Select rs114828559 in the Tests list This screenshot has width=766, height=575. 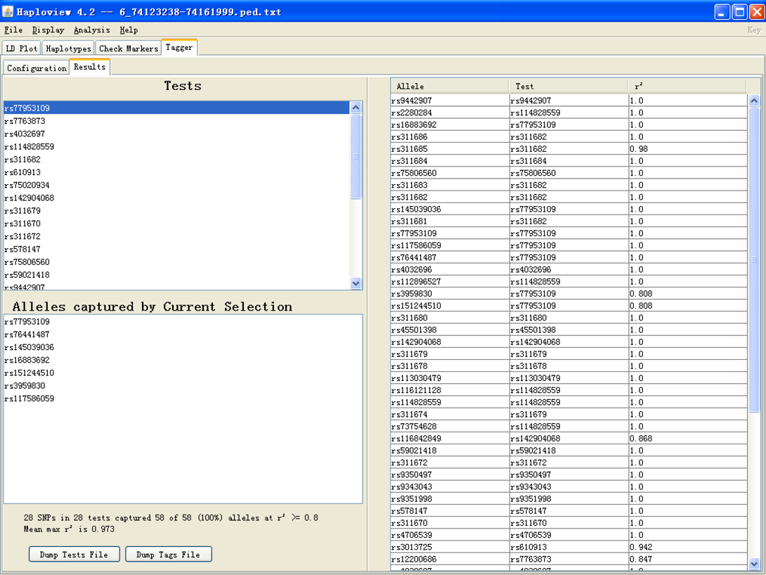(177, 146)
